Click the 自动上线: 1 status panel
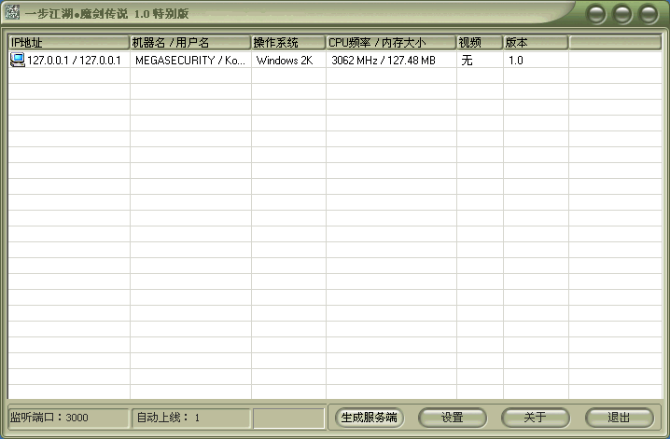This screenshot has height=439, width=670. pos(190,418)
